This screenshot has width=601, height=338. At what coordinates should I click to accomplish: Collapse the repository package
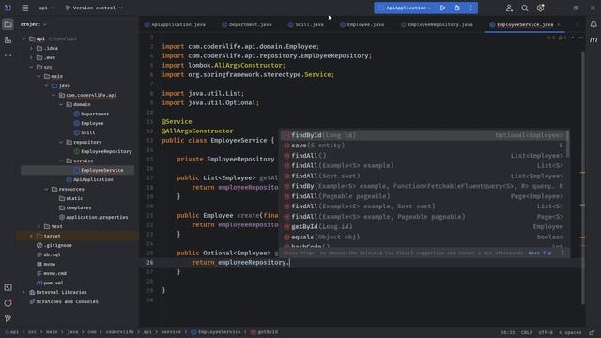click(x=61, y=142)
